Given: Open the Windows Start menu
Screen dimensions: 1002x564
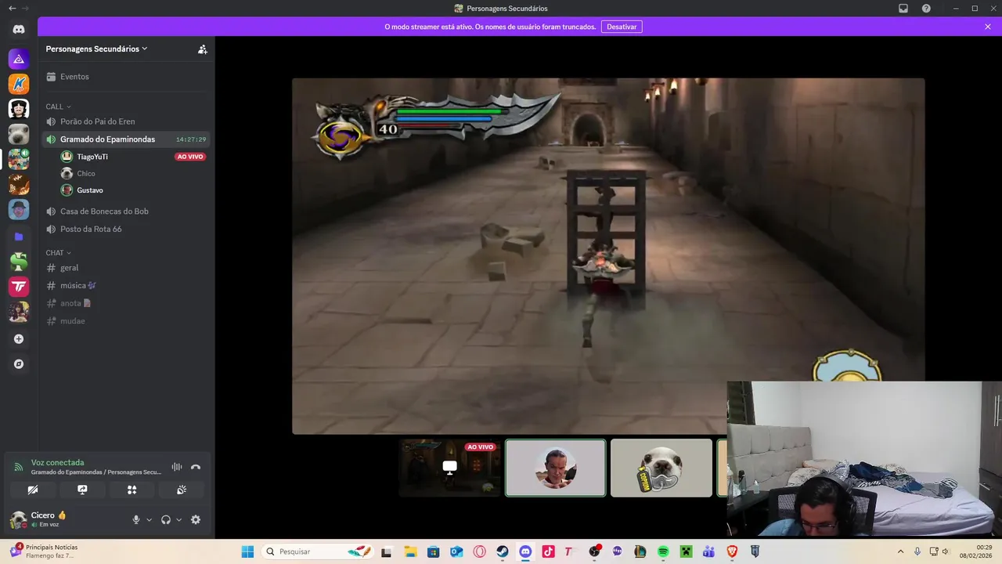Looking at the screenshot, I should [247, 551].
